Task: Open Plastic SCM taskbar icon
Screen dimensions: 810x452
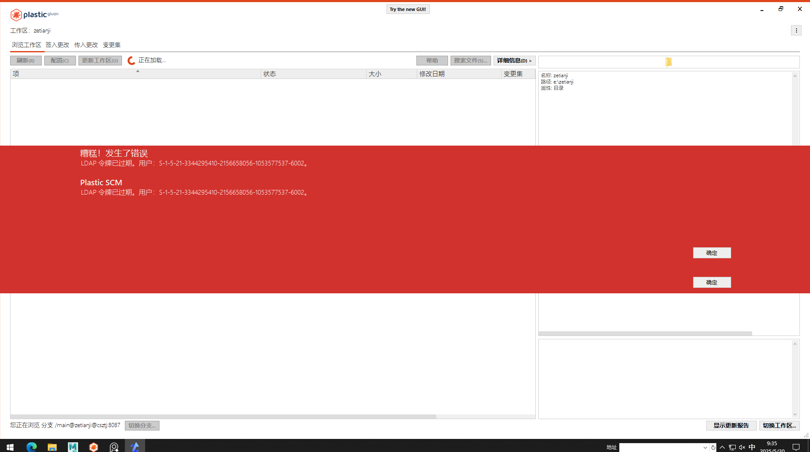Action: [94, 447]
